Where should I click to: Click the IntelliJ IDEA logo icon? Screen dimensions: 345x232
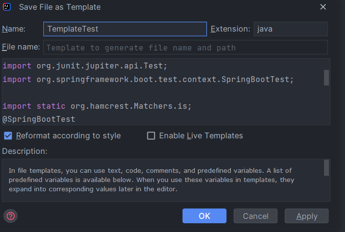click(7, 7)
